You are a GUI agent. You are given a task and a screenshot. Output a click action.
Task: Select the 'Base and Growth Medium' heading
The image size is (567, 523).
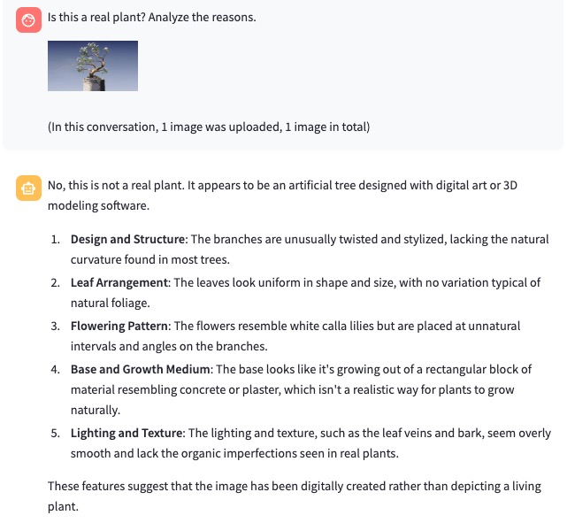pos(140,369)
